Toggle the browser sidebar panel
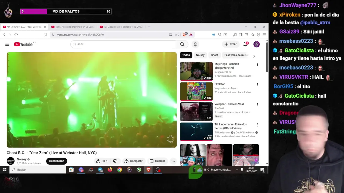This screenshot has height=193, width=344. tap(241, 35)
